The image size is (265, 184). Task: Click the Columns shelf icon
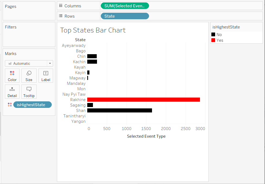click(60, 6)
